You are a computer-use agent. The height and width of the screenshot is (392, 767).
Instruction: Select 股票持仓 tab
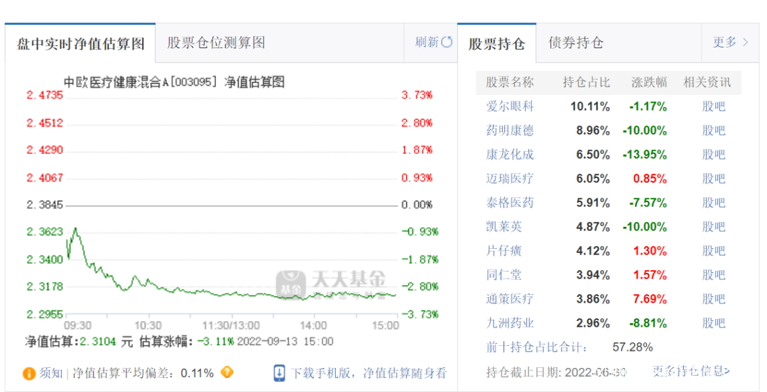[496, 43]
